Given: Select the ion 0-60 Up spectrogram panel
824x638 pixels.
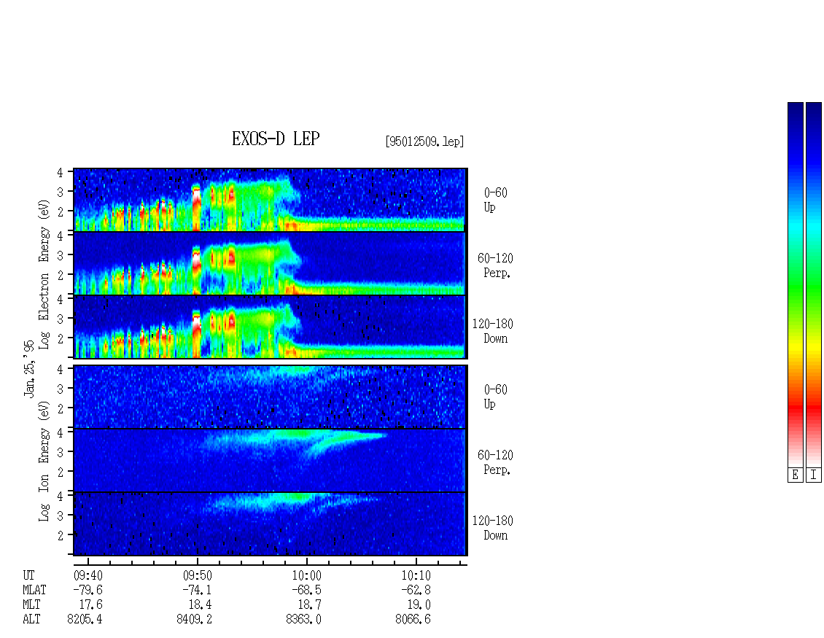Looking at the screenshot, I should (x=270, y=397).
